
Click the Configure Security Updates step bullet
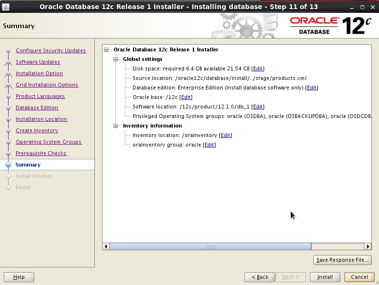9,51
